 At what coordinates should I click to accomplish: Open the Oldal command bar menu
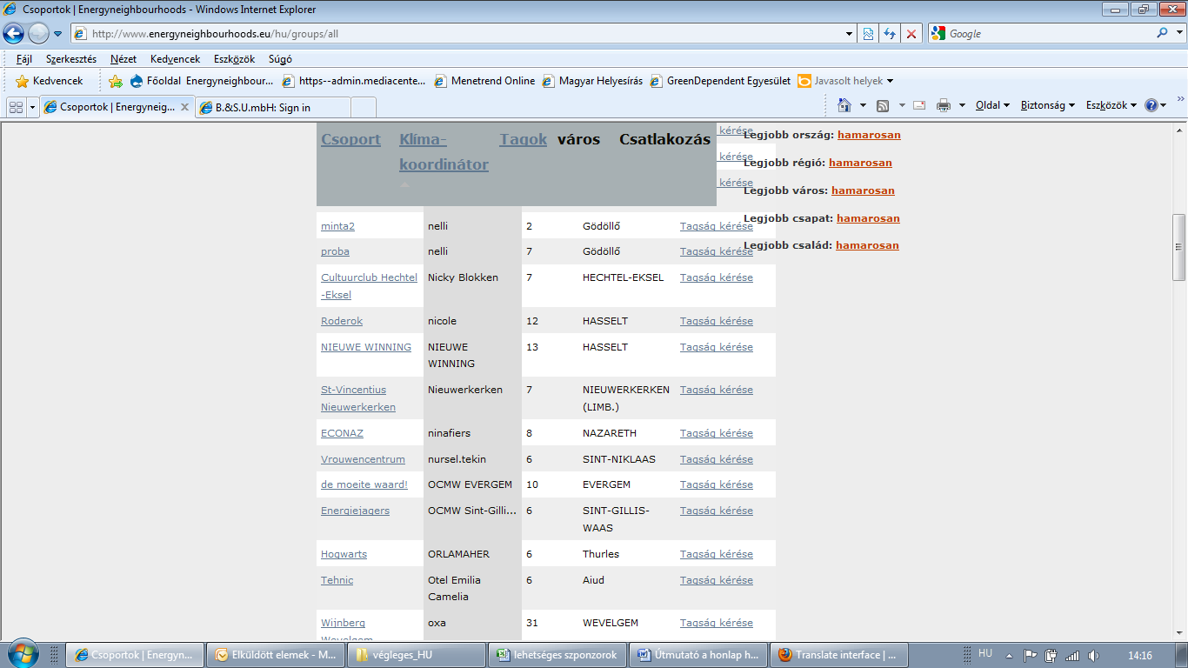coord(992,105)
